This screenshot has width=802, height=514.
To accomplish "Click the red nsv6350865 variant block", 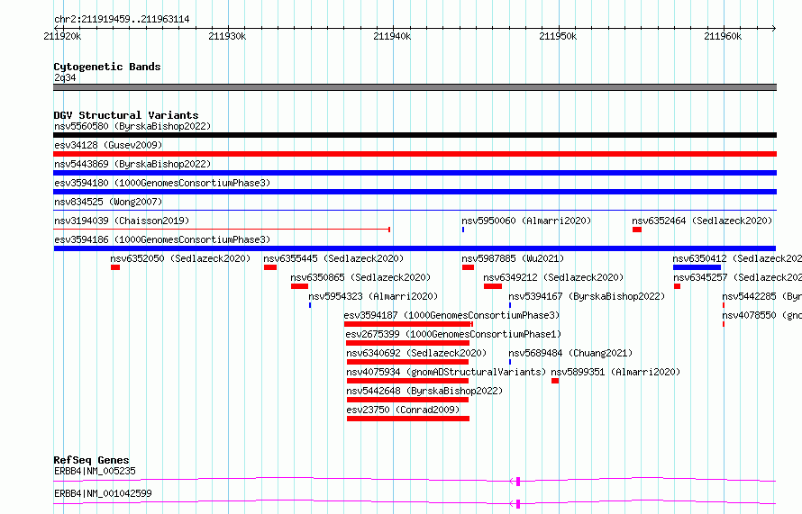I will [x=300, y=286].
